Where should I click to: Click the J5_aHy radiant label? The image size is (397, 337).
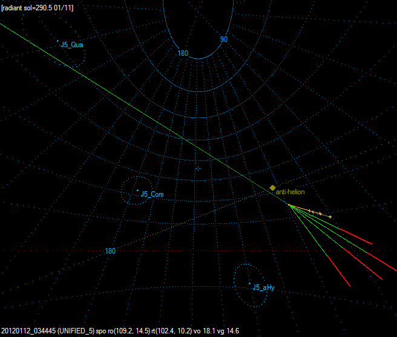point(263,287)
